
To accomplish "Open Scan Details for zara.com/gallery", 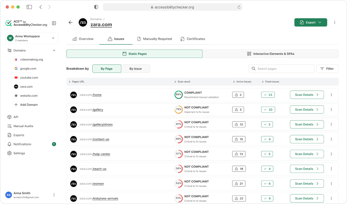I will pyautogui.click(x=307, y=110).
